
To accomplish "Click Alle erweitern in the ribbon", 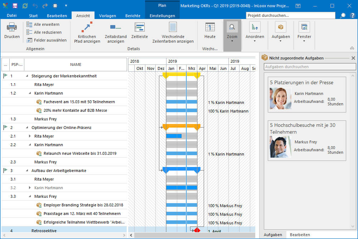I will (x=43, y=24).
